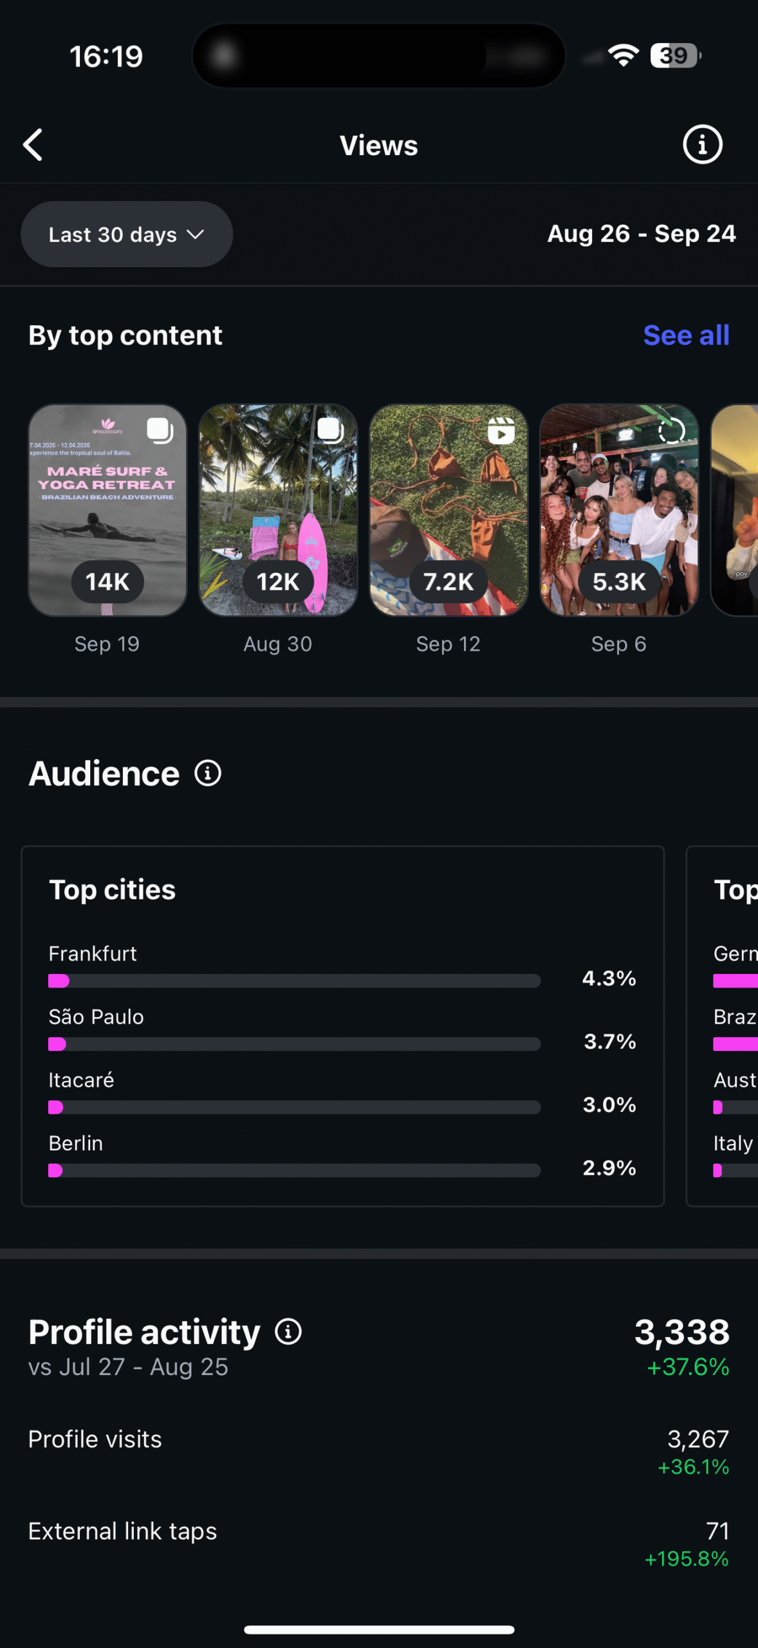758x1648 pixels.
Task: Tap story ring icon on Sep 6 post
Action: 671,431
